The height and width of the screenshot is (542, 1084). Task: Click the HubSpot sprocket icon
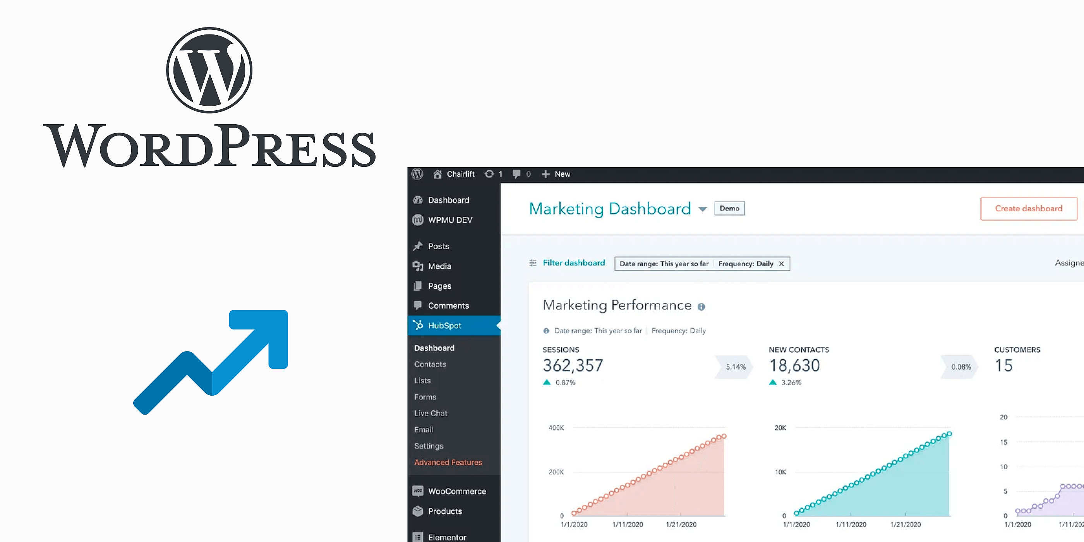pyautogui.click(x=417, y=325)
